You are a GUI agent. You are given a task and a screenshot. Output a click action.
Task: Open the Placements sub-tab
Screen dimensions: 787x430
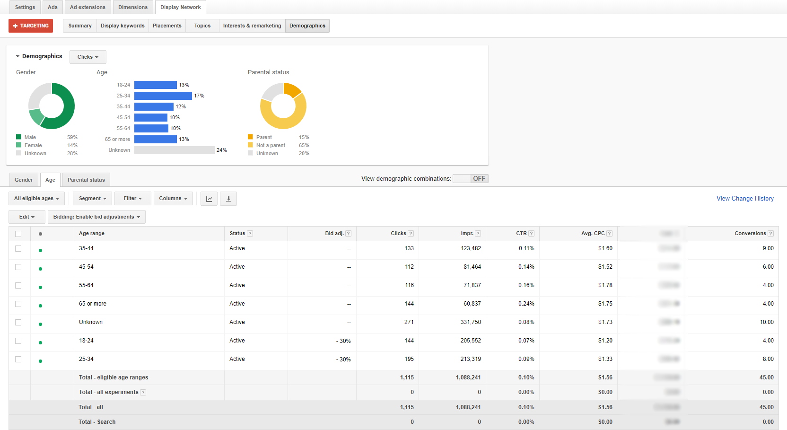(x=167, y=26)
